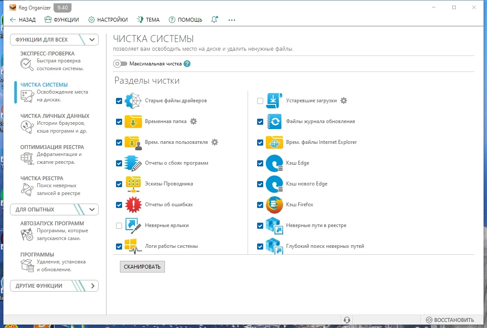The image size is (487, 328).
Task: Enable the Неверные ярлыки checkbox
Action: coord(119,225)
